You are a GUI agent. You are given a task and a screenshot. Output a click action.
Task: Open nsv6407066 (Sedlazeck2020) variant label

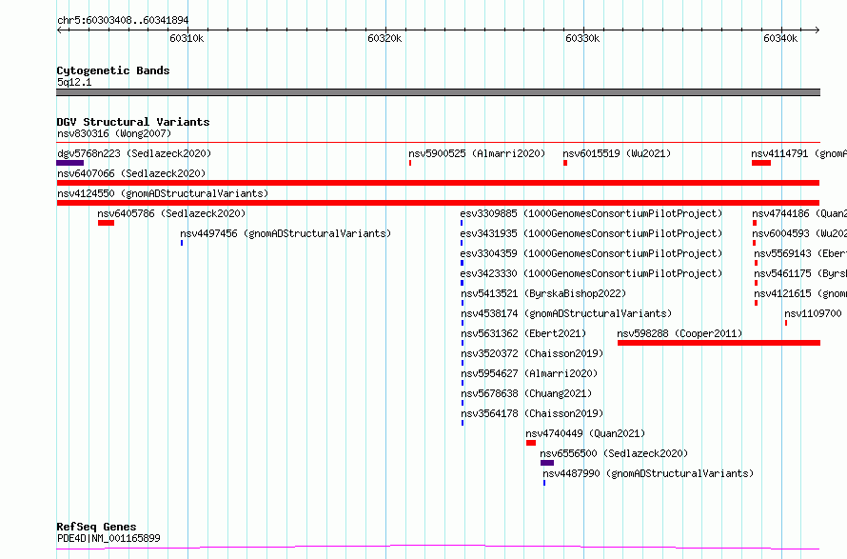click(131, 173)
